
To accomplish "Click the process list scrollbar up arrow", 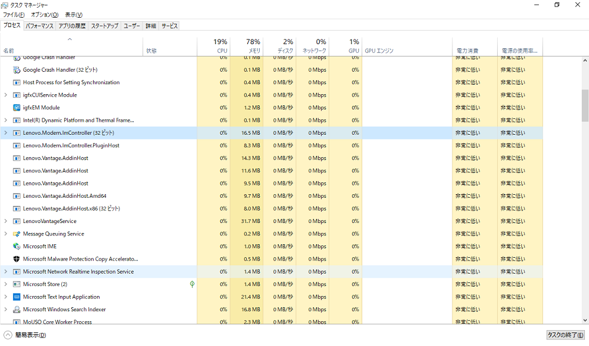I will tap(585, 61).
